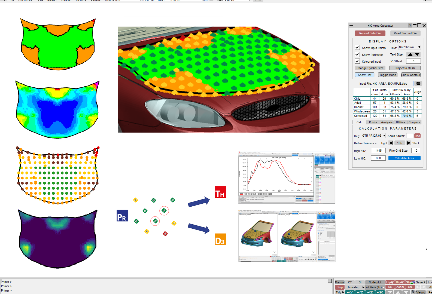This screenshot has height=294, width=432.
Task: Select the 'Windscreen' row label in table
Action: (x=362, y=111)
